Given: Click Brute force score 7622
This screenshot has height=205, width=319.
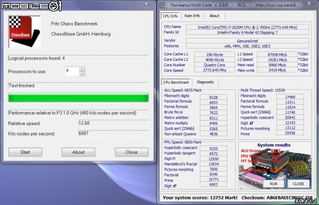Looking at the screenshot, I should (x=213, y=113).
